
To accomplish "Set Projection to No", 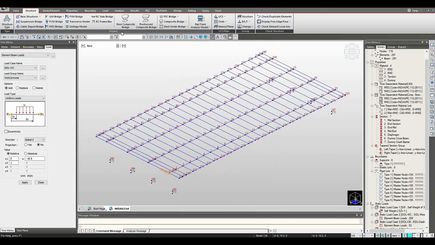I will coord(38,145).
